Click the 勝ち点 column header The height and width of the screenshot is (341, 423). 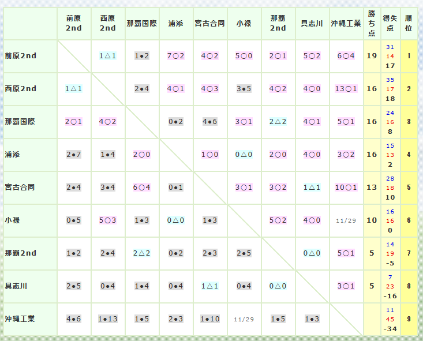(372, 24)
